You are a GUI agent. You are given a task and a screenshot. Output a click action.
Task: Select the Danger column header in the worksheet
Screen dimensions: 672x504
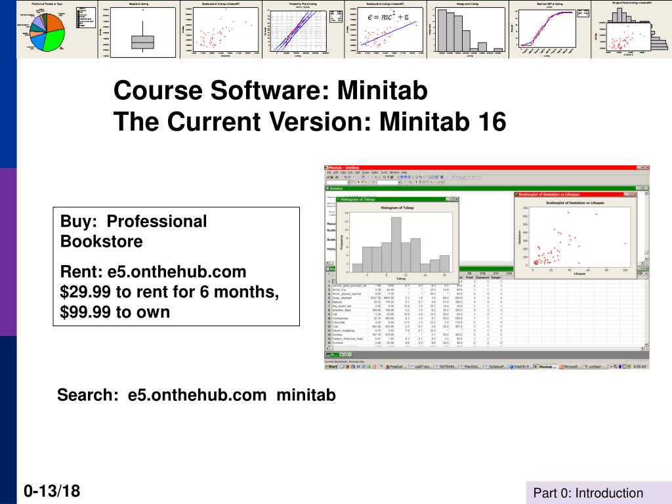495,278
